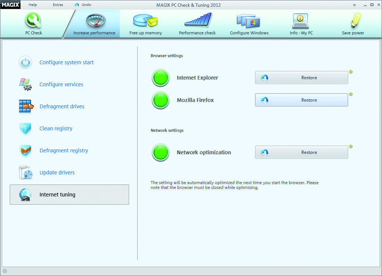Screen dimensions: 382x276
Task: Open the Update drivers link
Action: tap(57, 173)
